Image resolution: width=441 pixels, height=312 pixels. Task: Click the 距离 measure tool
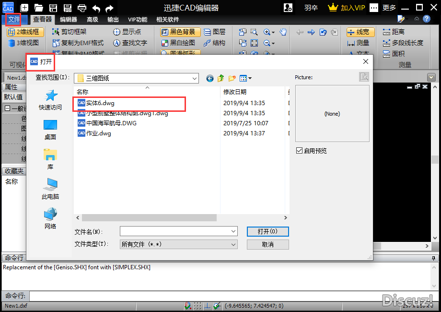coord(394,32)
